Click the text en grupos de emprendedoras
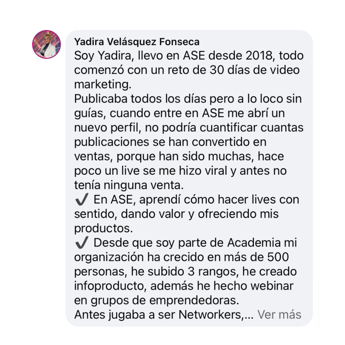The image size is (345, 345). click(157, 300)
